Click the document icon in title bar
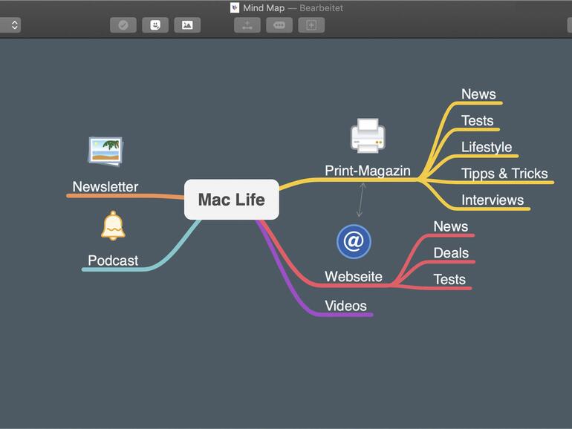 coord(235,7)
